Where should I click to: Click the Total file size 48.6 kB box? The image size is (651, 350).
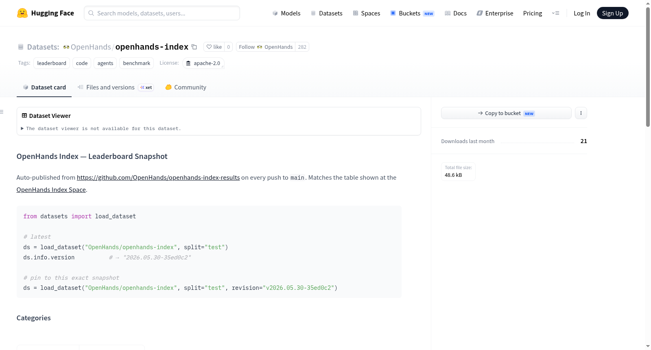(x=458, y=171)
